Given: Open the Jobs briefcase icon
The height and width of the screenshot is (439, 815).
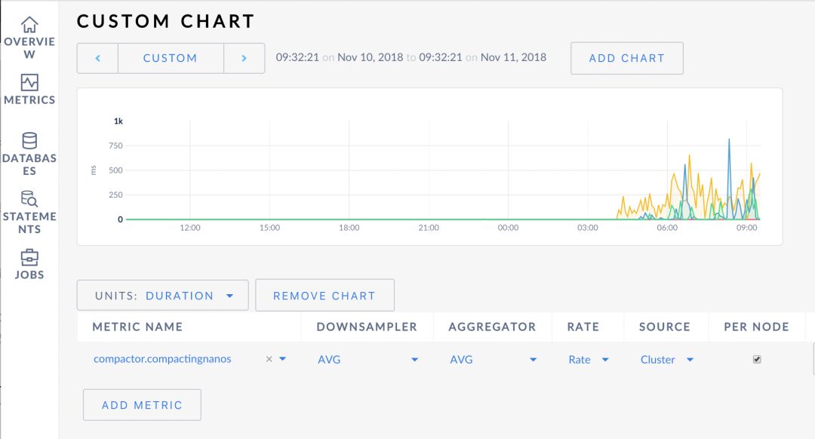Looking at the screenshot, I should [29, 257].
